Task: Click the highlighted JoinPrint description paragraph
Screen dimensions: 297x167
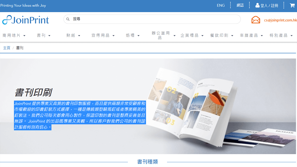Action: 80,115
